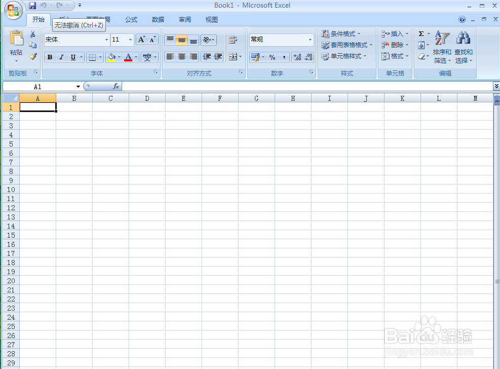The width and height of the screenshot is (500, 369).
Task: Expand Conditional Formatting (条件格式) menu
Action: tap(341, 34)
